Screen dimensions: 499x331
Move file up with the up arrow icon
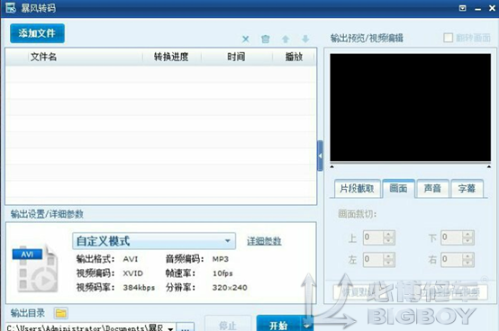point(286,39)
